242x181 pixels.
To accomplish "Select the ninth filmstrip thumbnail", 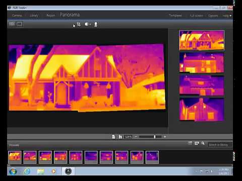I will (137, 157).
